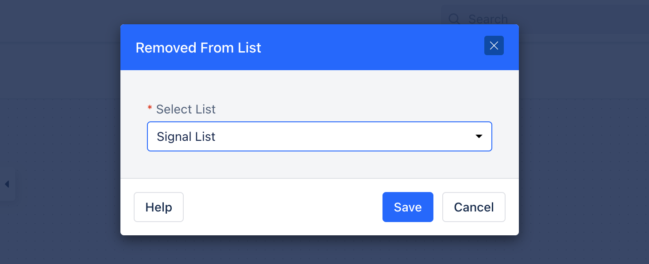Cancel the Removed From List dialog
This screenshot has width=649, height=264.
[x=474, y=207]
